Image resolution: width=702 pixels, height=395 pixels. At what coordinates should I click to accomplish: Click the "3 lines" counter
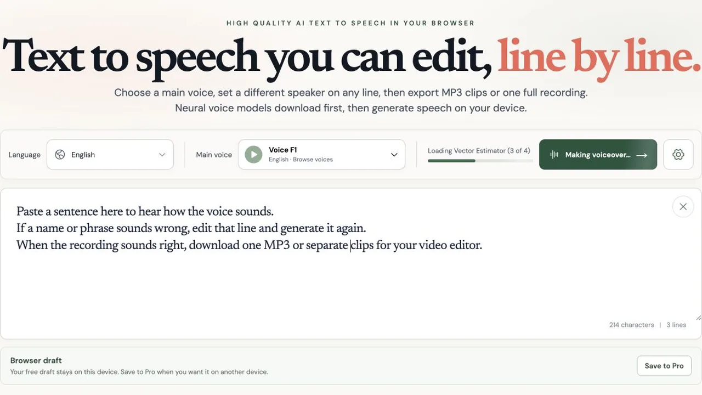click(676, 325)
